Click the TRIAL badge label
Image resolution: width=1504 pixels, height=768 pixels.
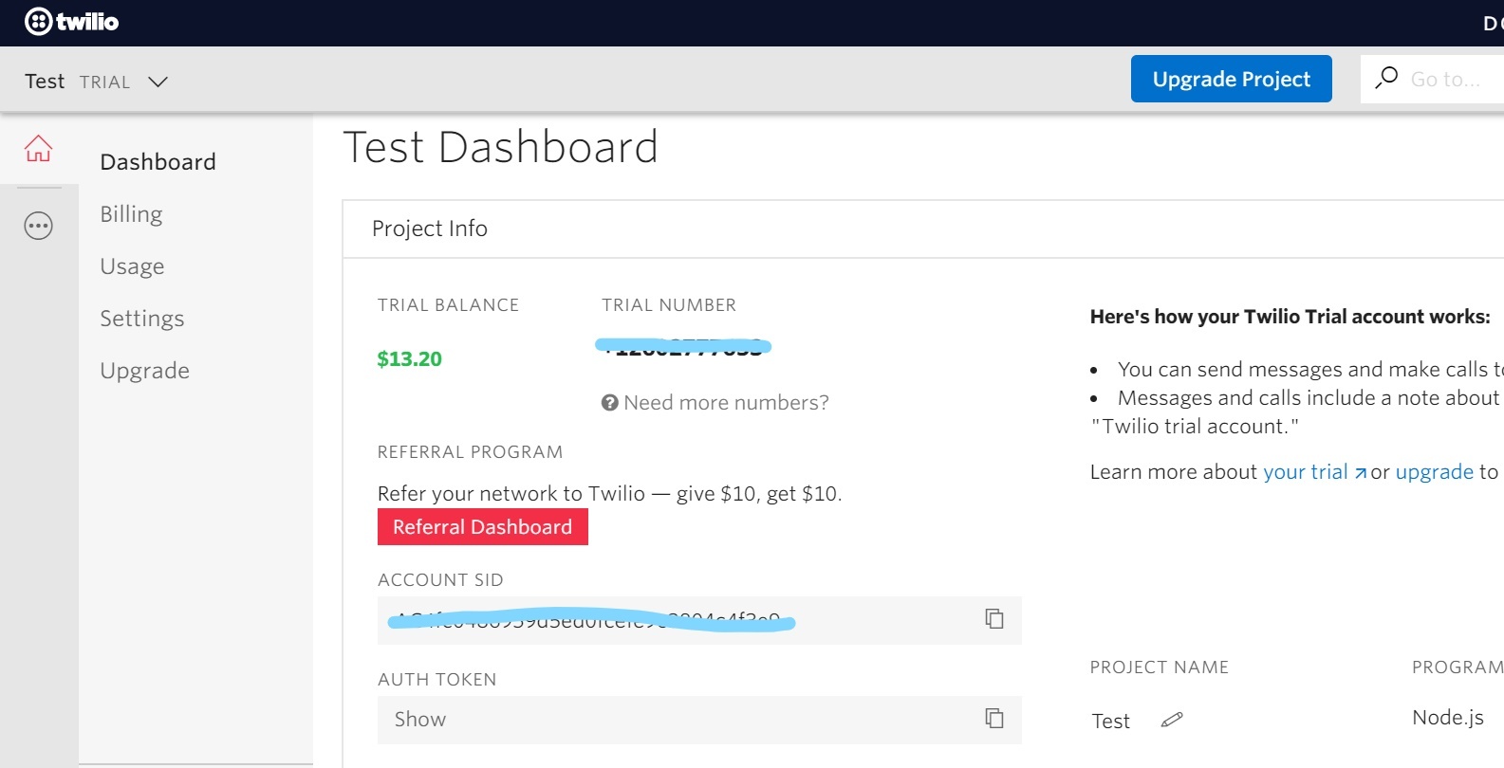[x=104, y=82]
